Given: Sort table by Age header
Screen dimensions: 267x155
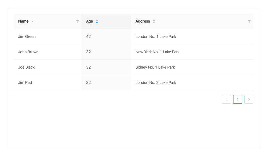Looking at the screenshot, I should tap(89, 21).
